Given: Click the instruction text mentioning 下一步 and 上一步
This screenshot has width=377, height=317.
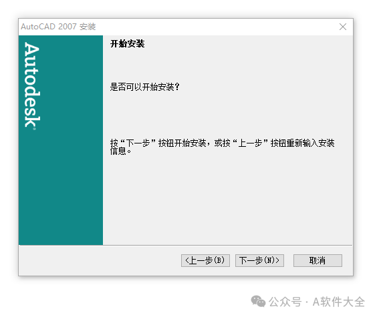Looking at the screenshot, I should point(222,147).
